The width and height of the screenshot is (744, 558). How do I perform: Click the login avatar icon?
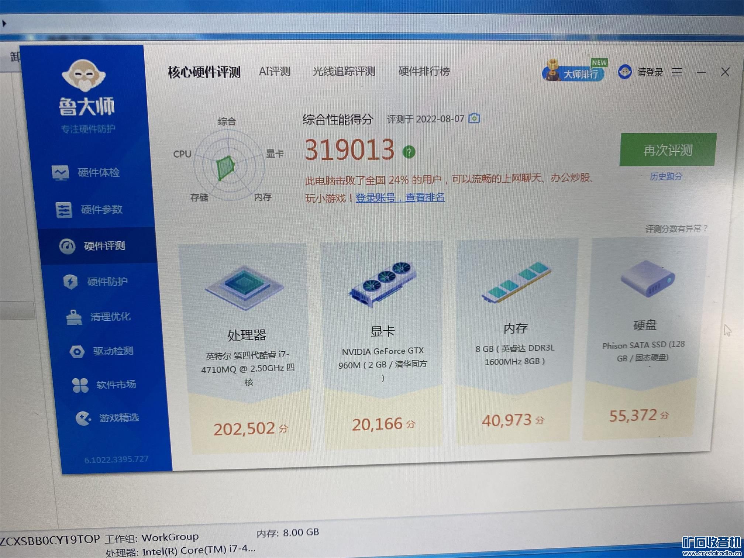[624, 72]
